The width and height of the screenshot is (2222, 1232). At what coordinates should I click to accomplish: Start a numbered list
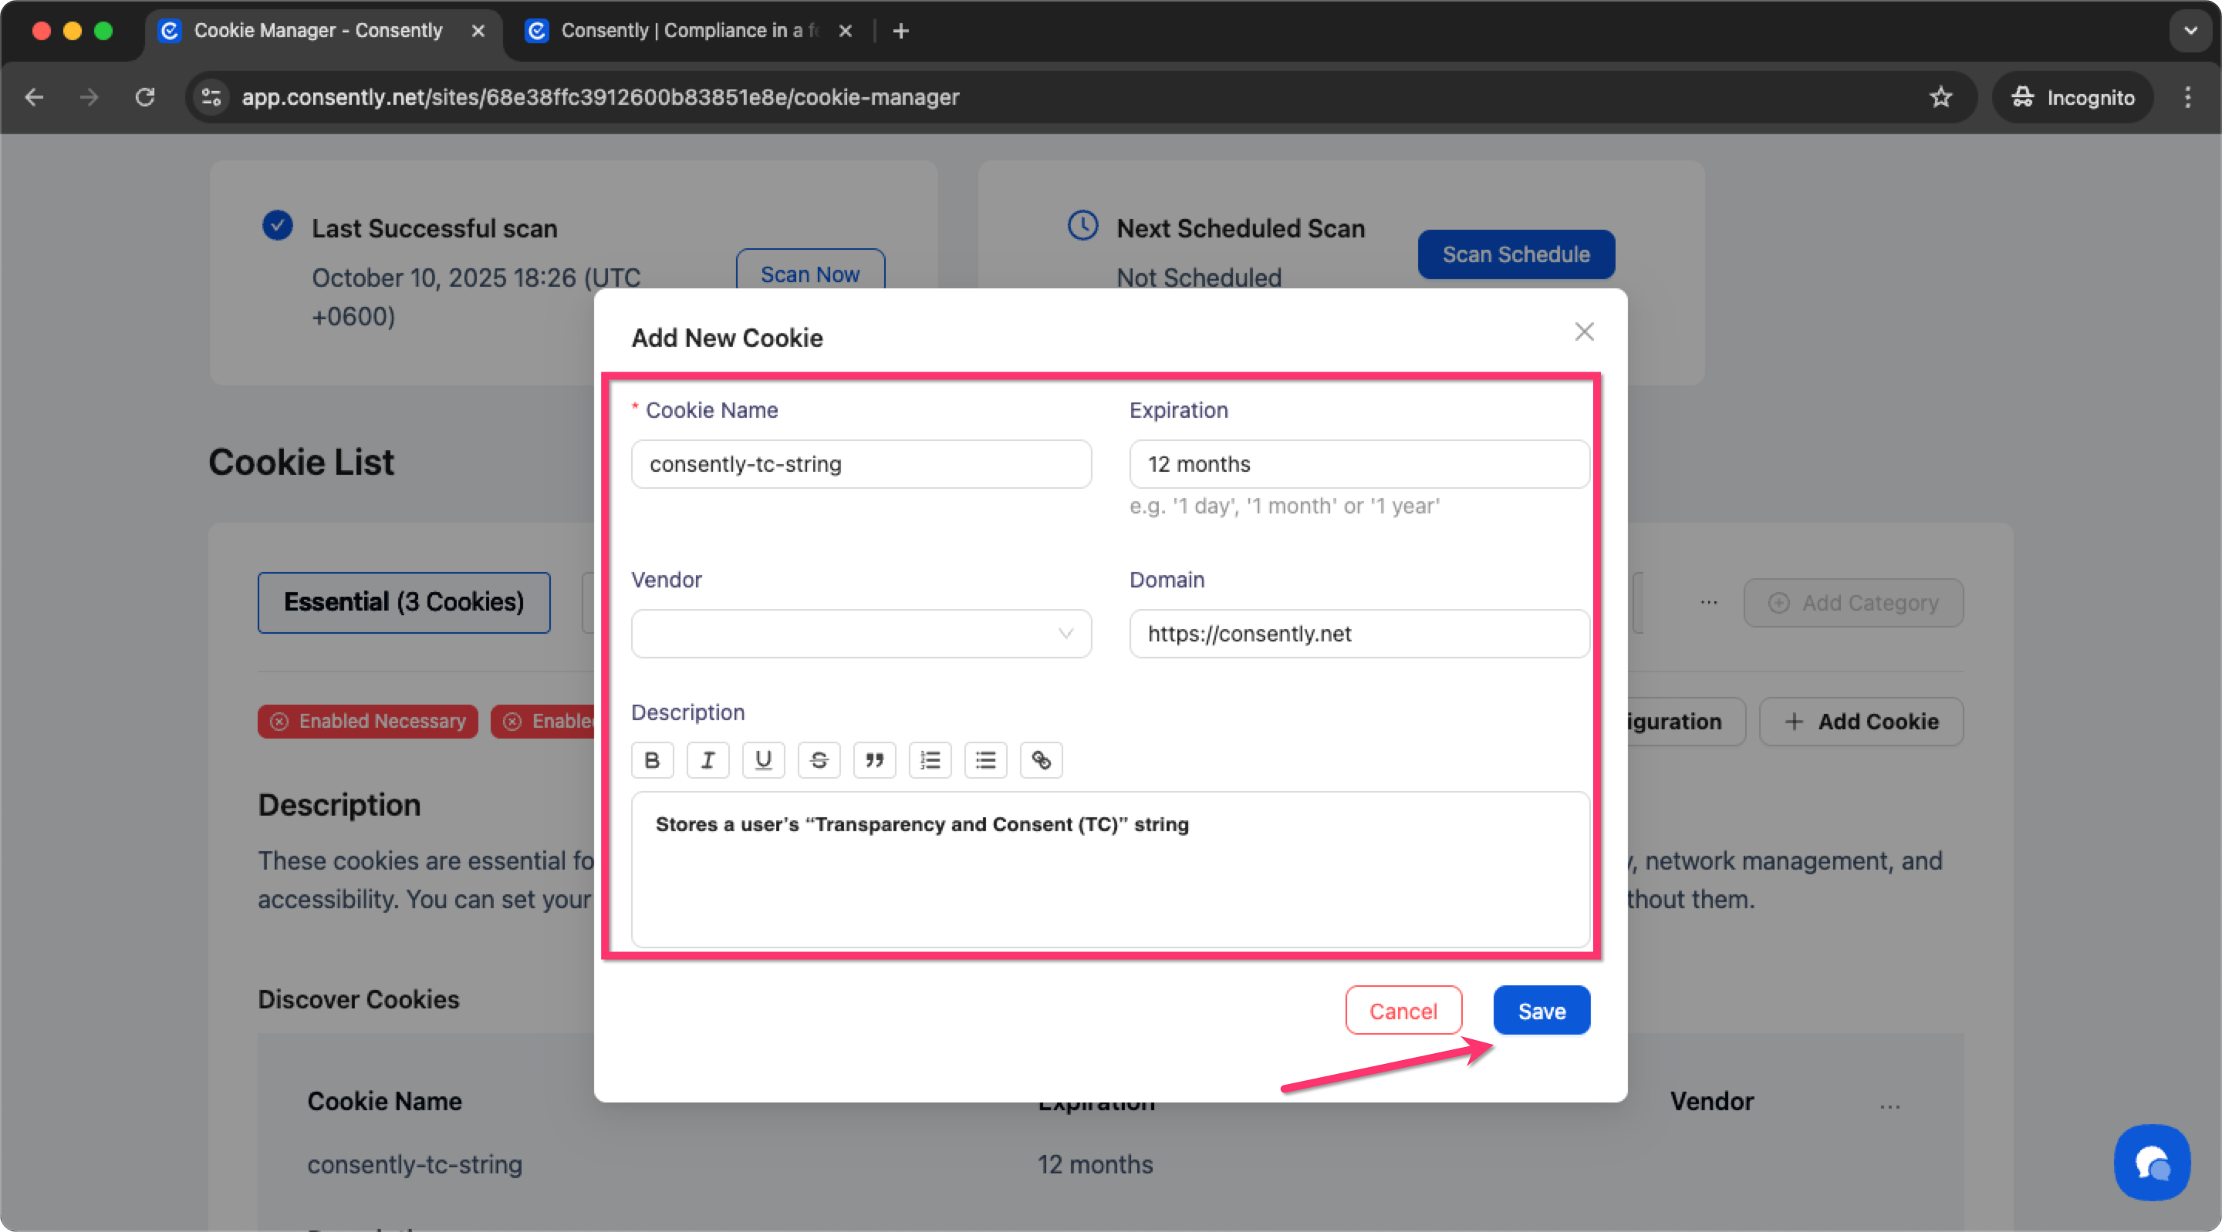(930, 760)
